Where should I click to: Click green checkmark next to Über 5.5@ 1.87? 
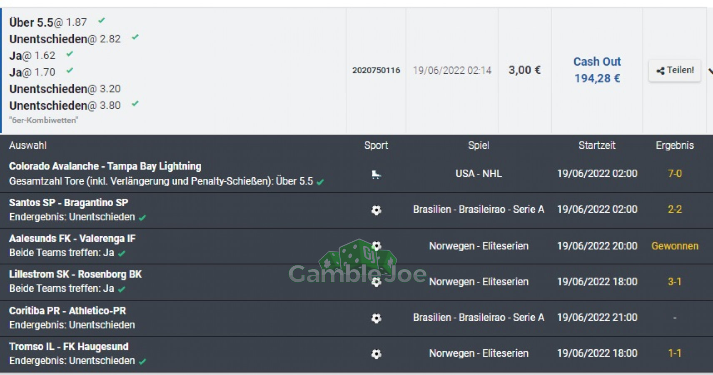[x=101, y=20]
